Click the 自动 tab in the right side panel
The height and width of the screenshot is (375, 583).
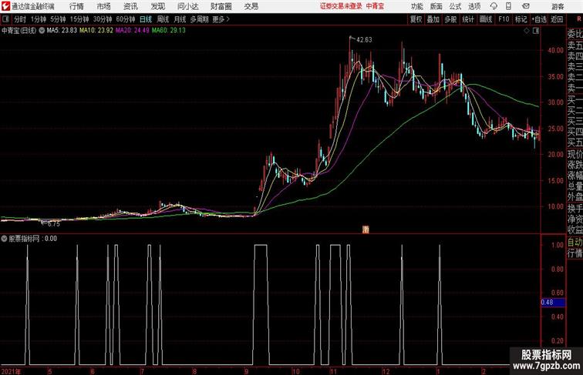coord(575,243)
